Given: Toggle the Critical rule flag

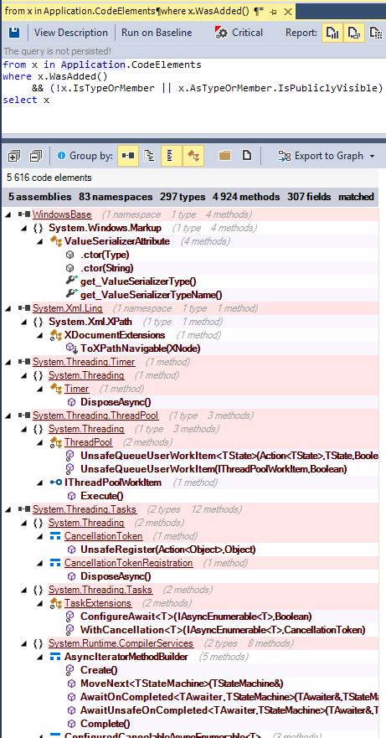Looking at the screenshot, I should click(x=239, y=33).
